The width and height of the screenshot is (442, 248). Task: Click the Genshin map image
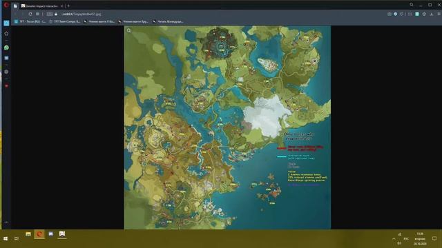(227, 127)
